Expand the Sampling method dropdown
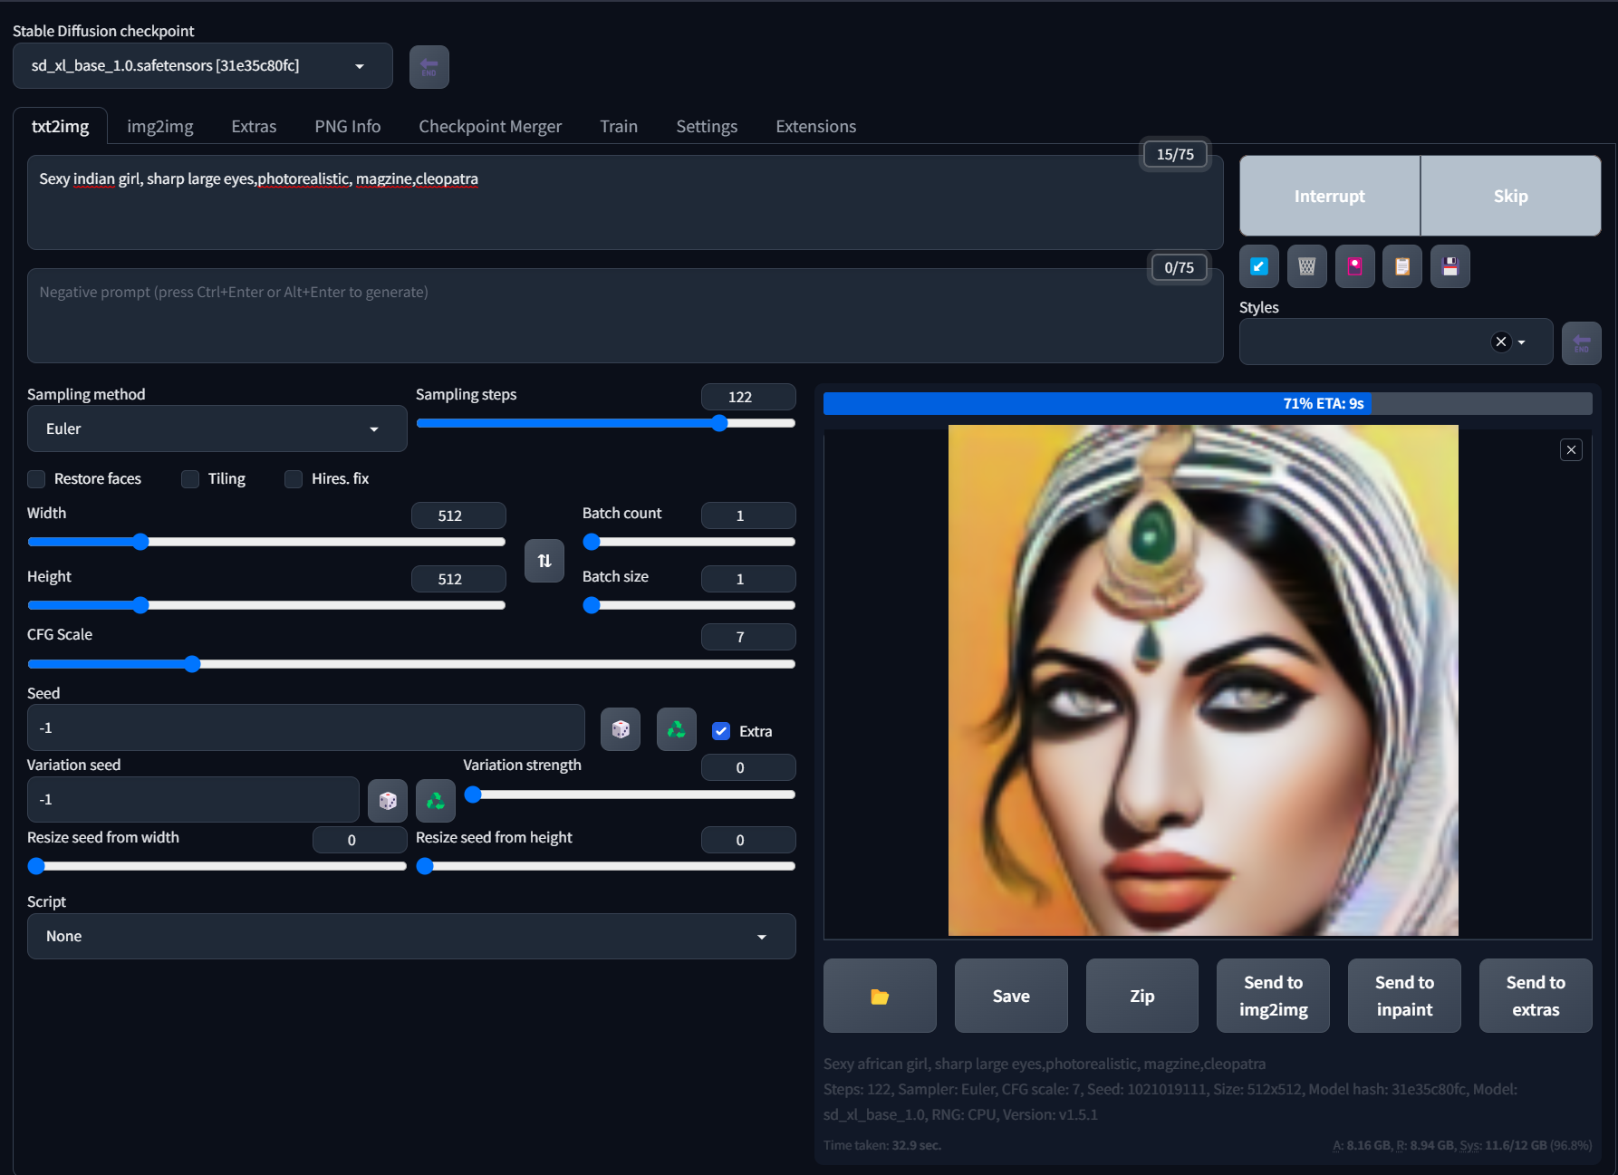Image resolution: width=1618 pixels, height=1175 pixels. point(217,429)
